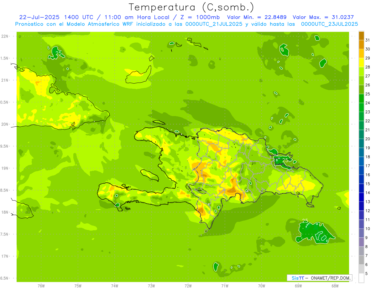Click the "Valor Max. = 31.0237" value
Screen dimensions: 376x290
[323, 17]
